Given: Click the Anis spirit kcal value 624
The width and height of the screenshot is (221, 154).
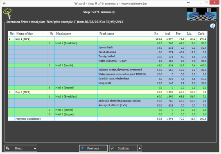Looking at the screenshot, I should tap(171, 105).
